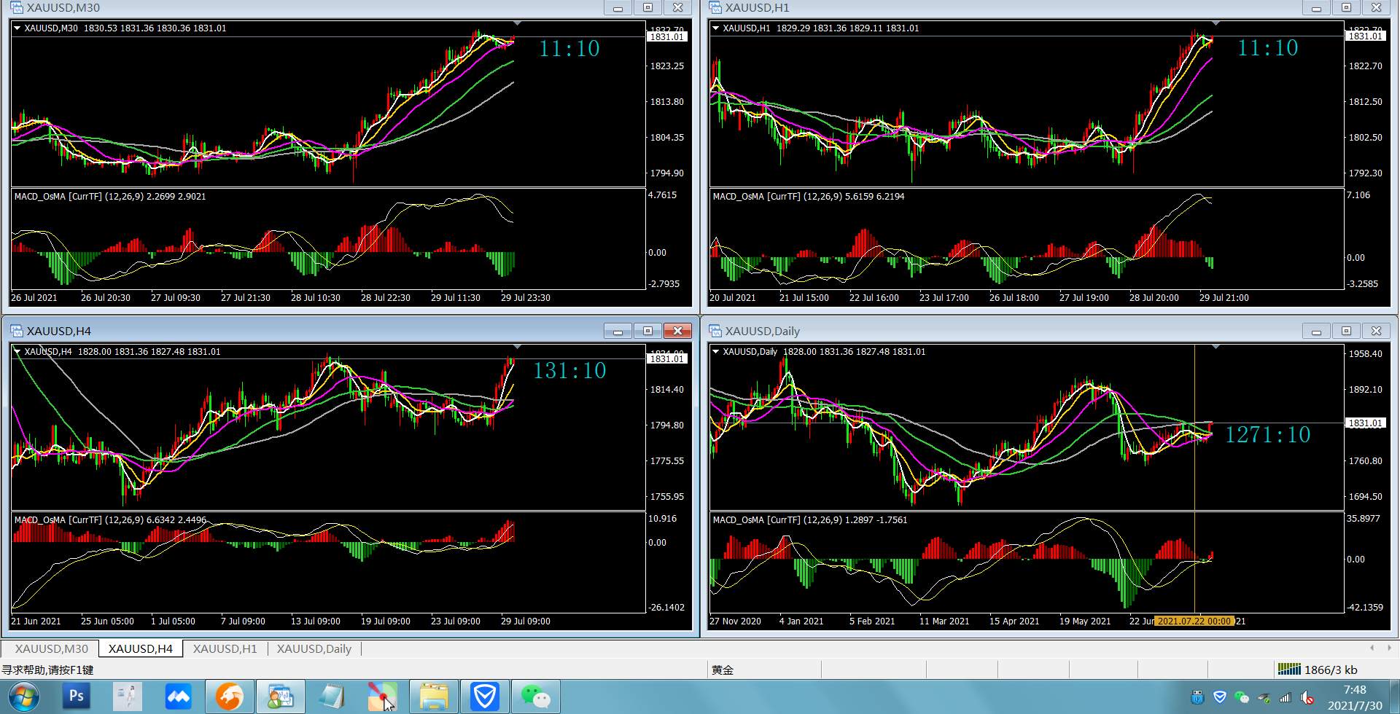
Task: Switch to the XAUUSD,H1 tab
Action: (x=225, y=648)
